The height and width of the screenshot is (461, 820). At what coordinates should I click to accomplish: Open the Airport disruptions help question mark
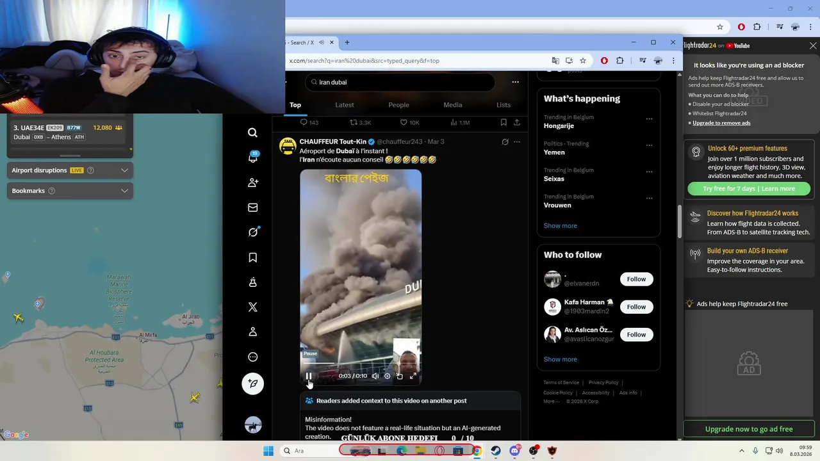(90, 170)
